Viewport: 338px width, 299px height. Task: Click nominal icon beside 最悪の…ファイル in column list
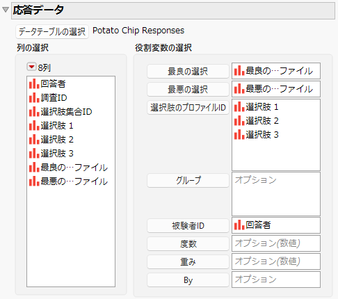(34, 181)
